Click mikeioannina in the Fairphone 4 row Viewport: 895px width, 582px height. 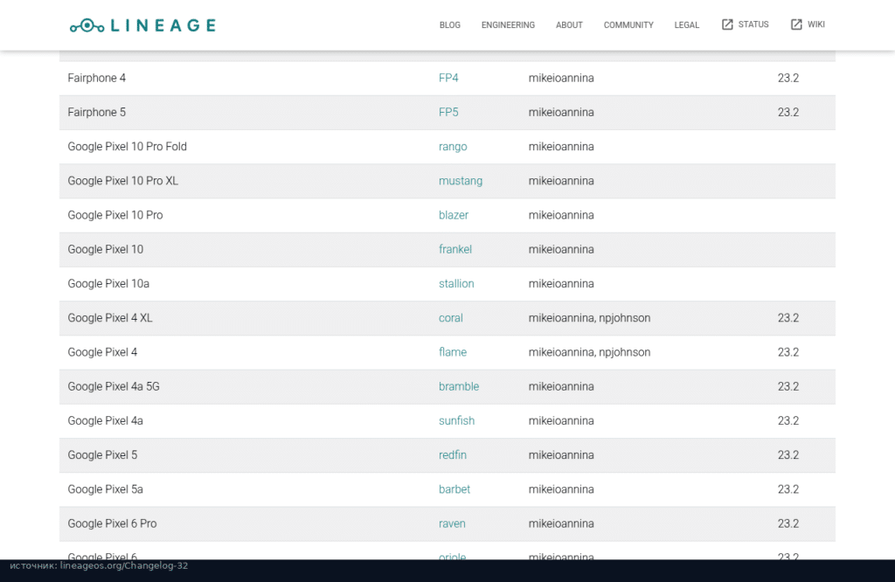pos(561,78)
